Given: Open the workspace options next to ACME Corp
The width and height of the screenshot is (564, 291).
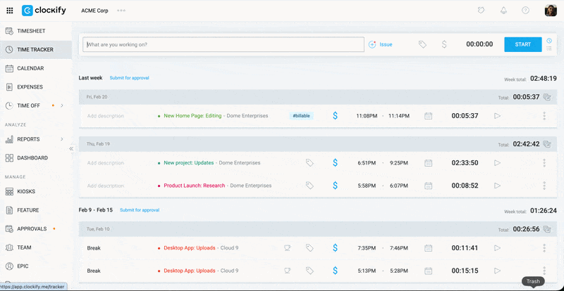Looking at the screenshot, I should (x=121, y=11).
